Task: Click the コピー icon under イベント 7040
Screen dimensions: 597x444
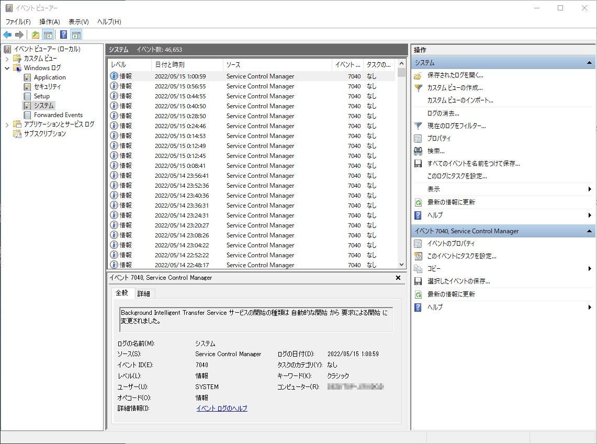Action: click(x=419, y=268)
